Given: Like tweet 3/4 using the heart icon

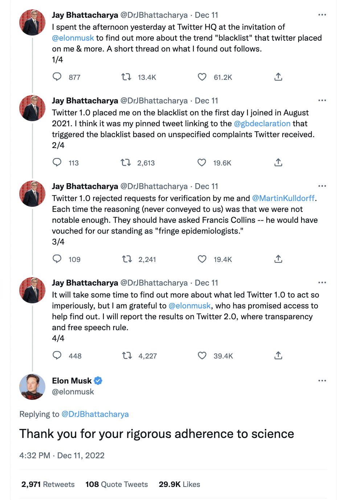Looking at the screenshot, I should [x=202, y=259].
